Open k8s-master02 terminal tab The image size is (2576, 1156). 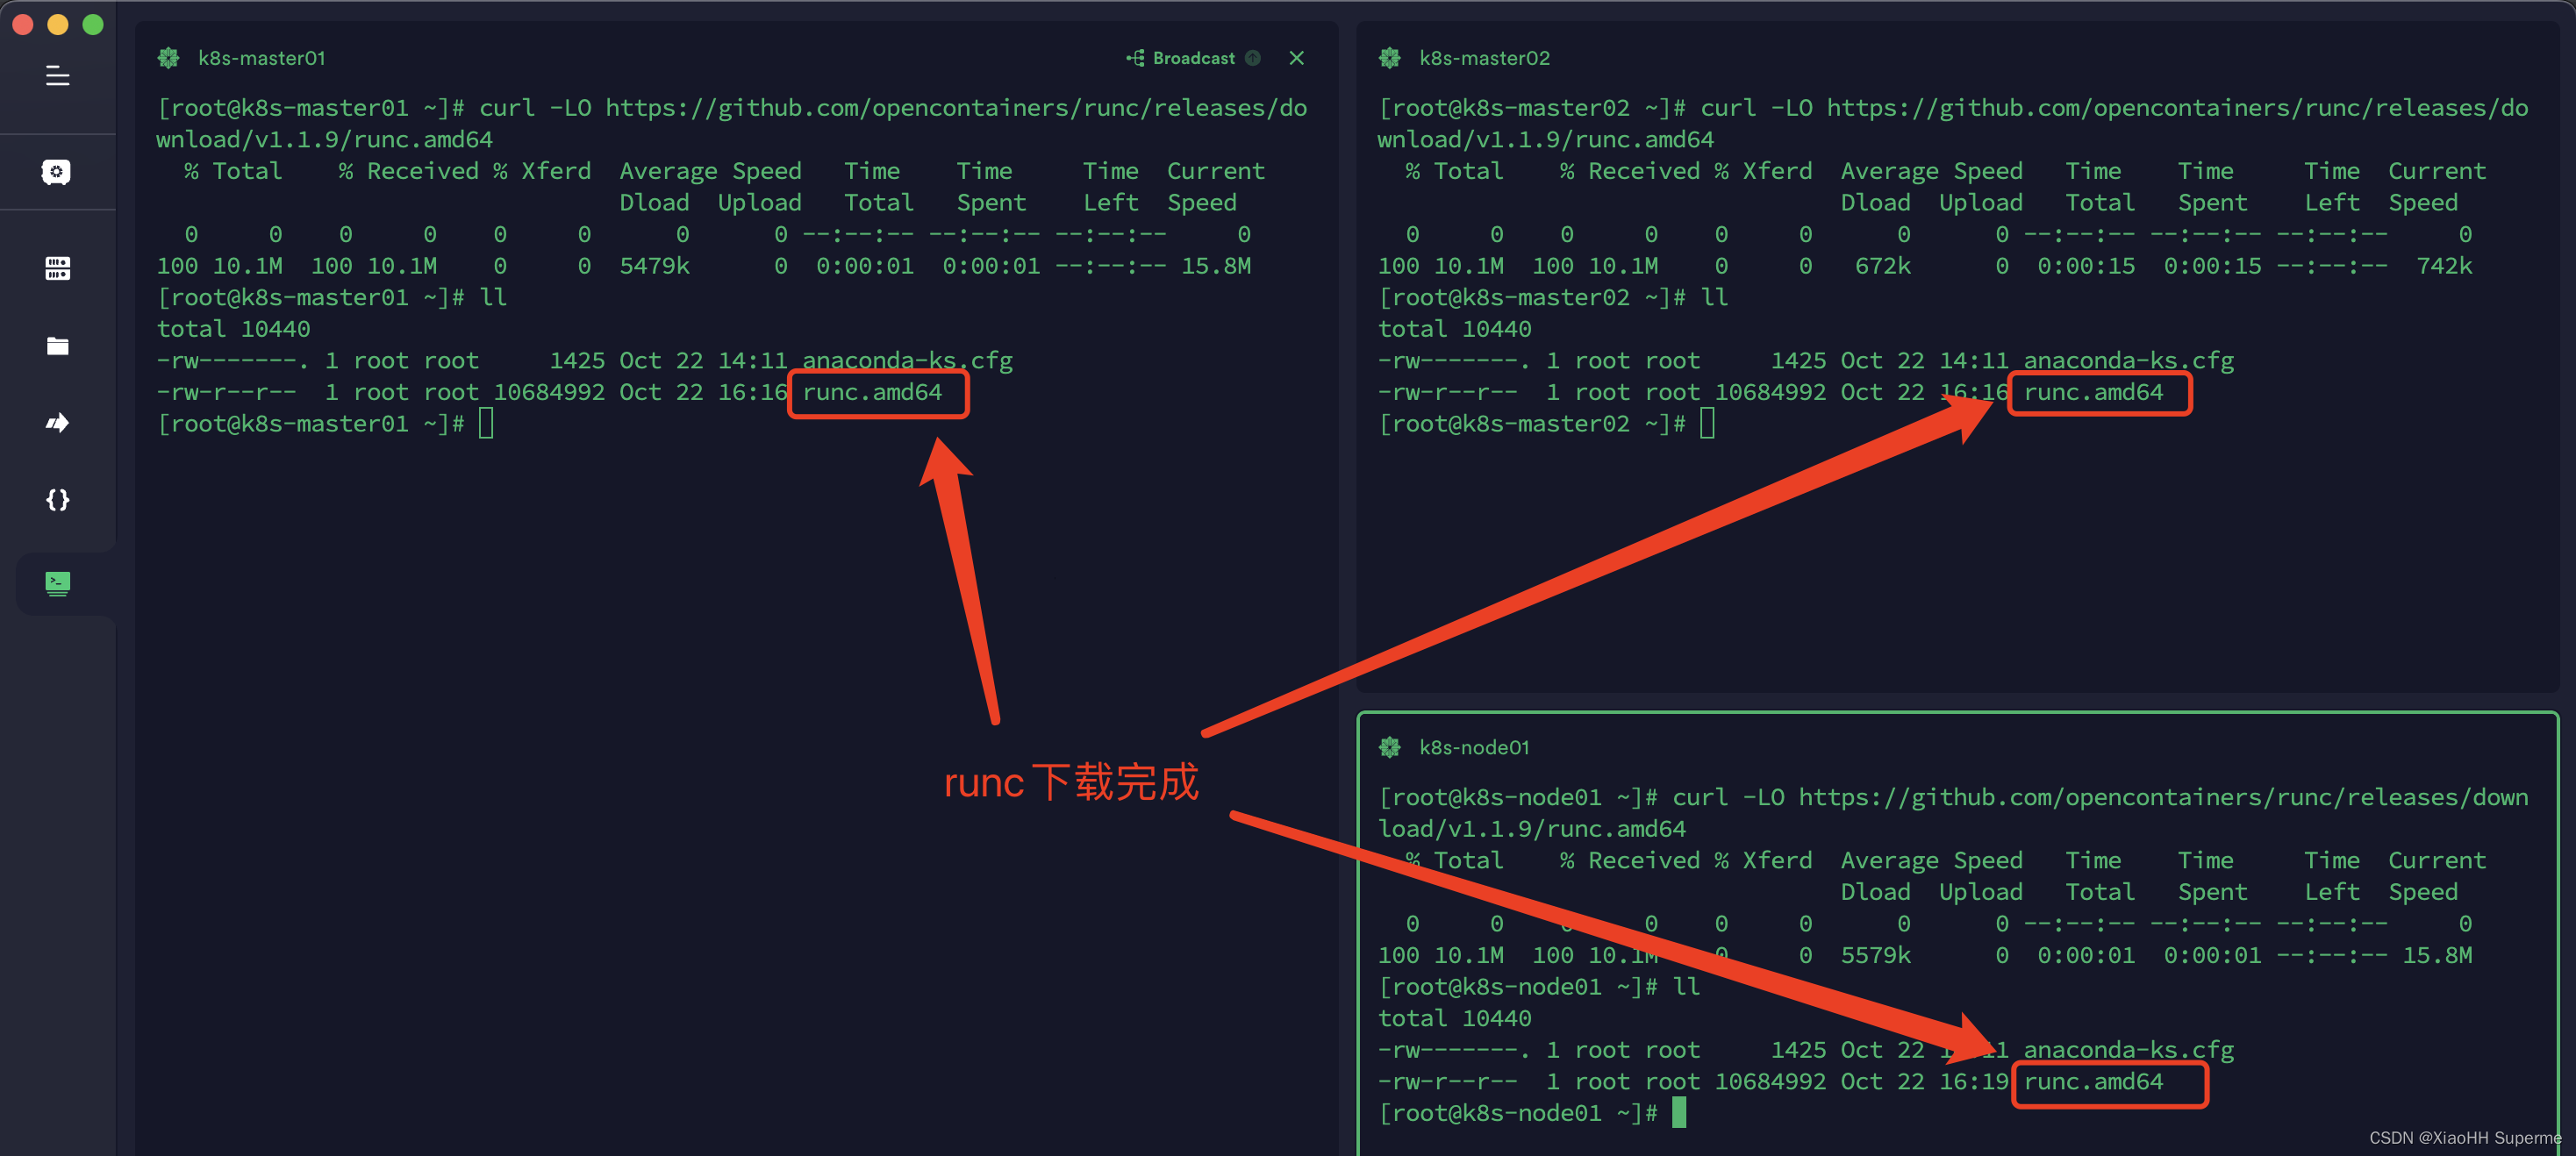pyautogui.click(x=1475, y=59)
